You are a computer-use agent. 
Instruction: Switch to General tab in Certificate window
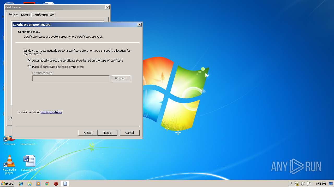coord(13,15)
